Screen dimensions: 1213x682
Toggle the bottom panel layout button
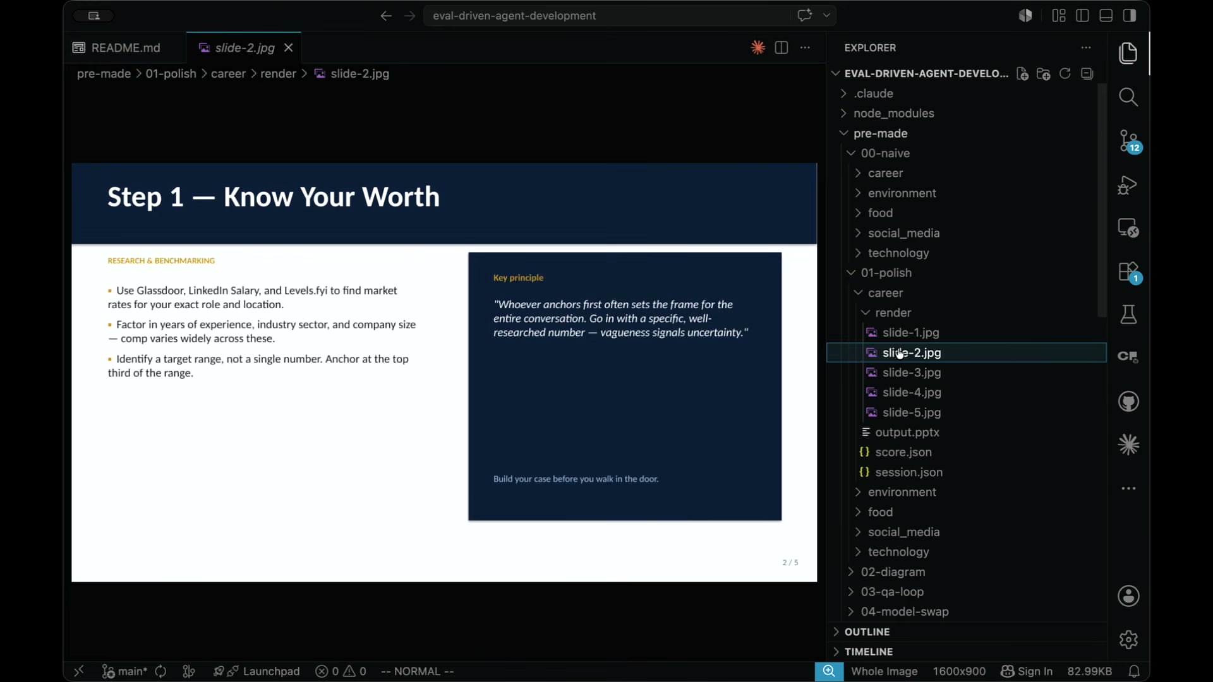pos(1106,16)
